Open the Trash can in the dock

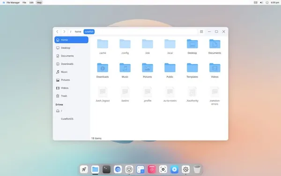tap(197, 169)
